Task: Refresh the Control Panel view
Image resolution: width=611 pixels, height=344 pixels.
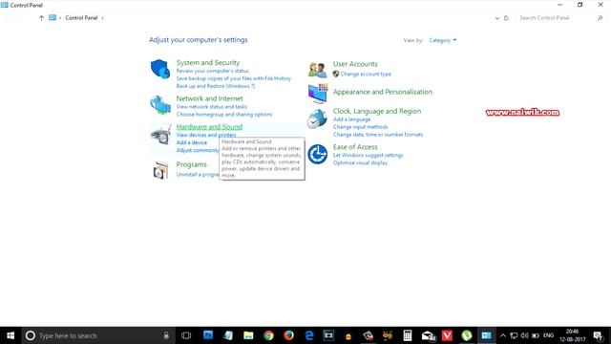Action: click(506, 18)
